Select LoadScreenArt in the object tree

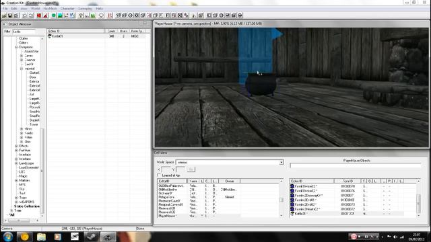tap(29, 167)
